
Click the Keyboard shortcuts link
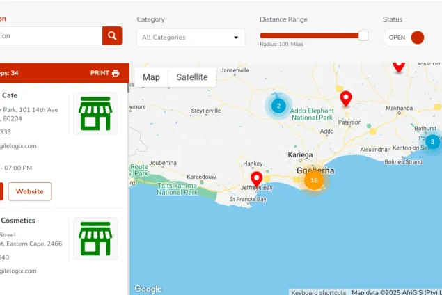pyautogui.click(x=318, y=292)
